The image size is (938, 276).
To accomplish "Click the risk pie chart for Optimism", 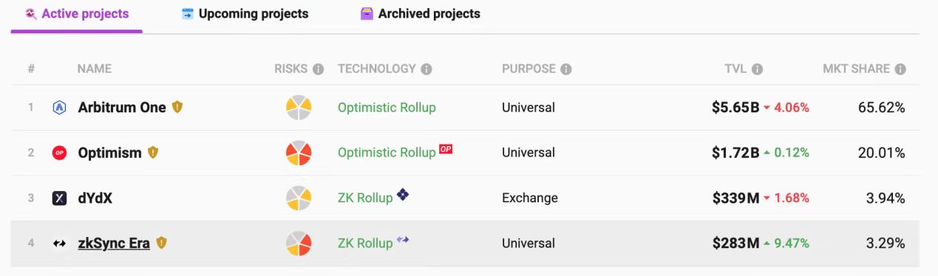I will pyautogui.click(x=299, y=153).
